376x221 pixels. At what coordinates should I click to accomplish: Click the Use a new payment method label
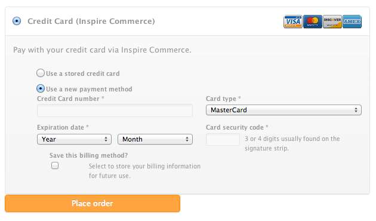click(89, 89)
